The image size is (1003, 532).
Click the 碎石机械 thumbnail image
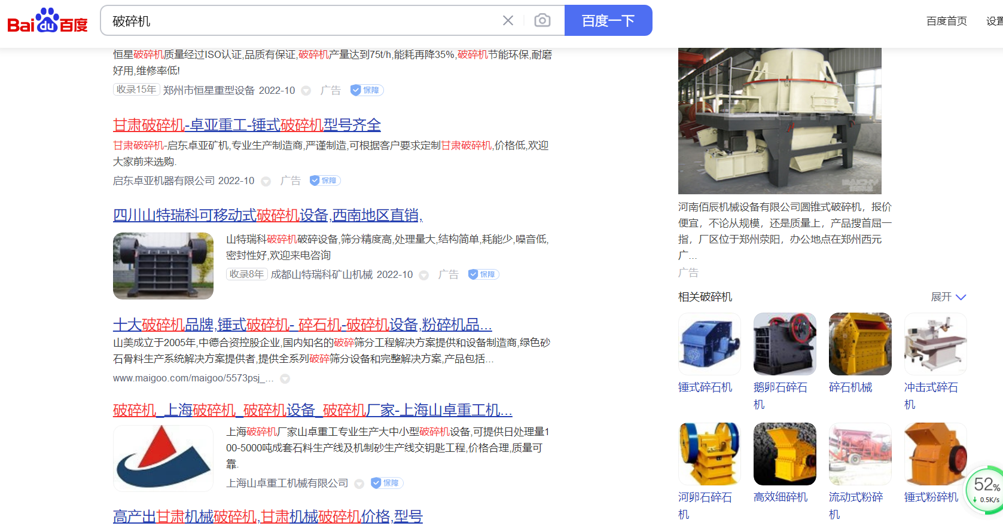coord(860,344)
